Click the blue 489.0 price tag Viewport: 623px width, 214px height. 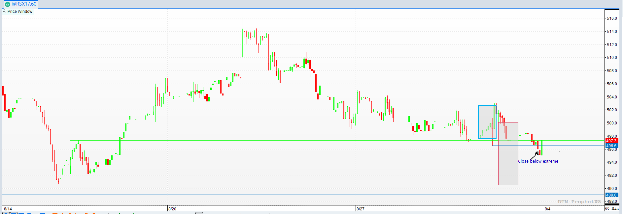click(611, 195)
